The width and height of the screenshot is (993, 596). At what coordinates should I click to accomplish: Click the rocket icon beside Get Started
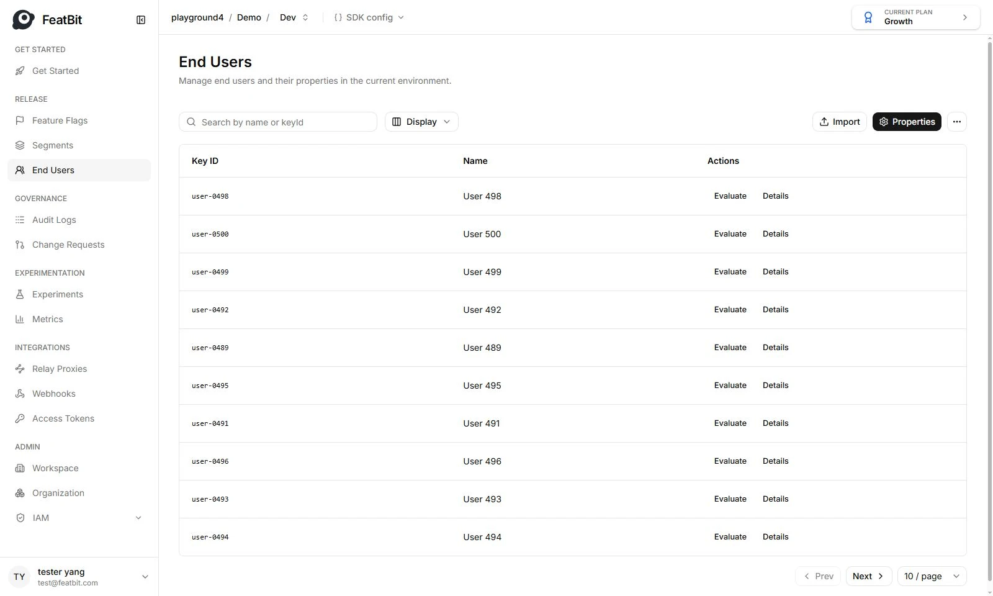tap(20, 71)
